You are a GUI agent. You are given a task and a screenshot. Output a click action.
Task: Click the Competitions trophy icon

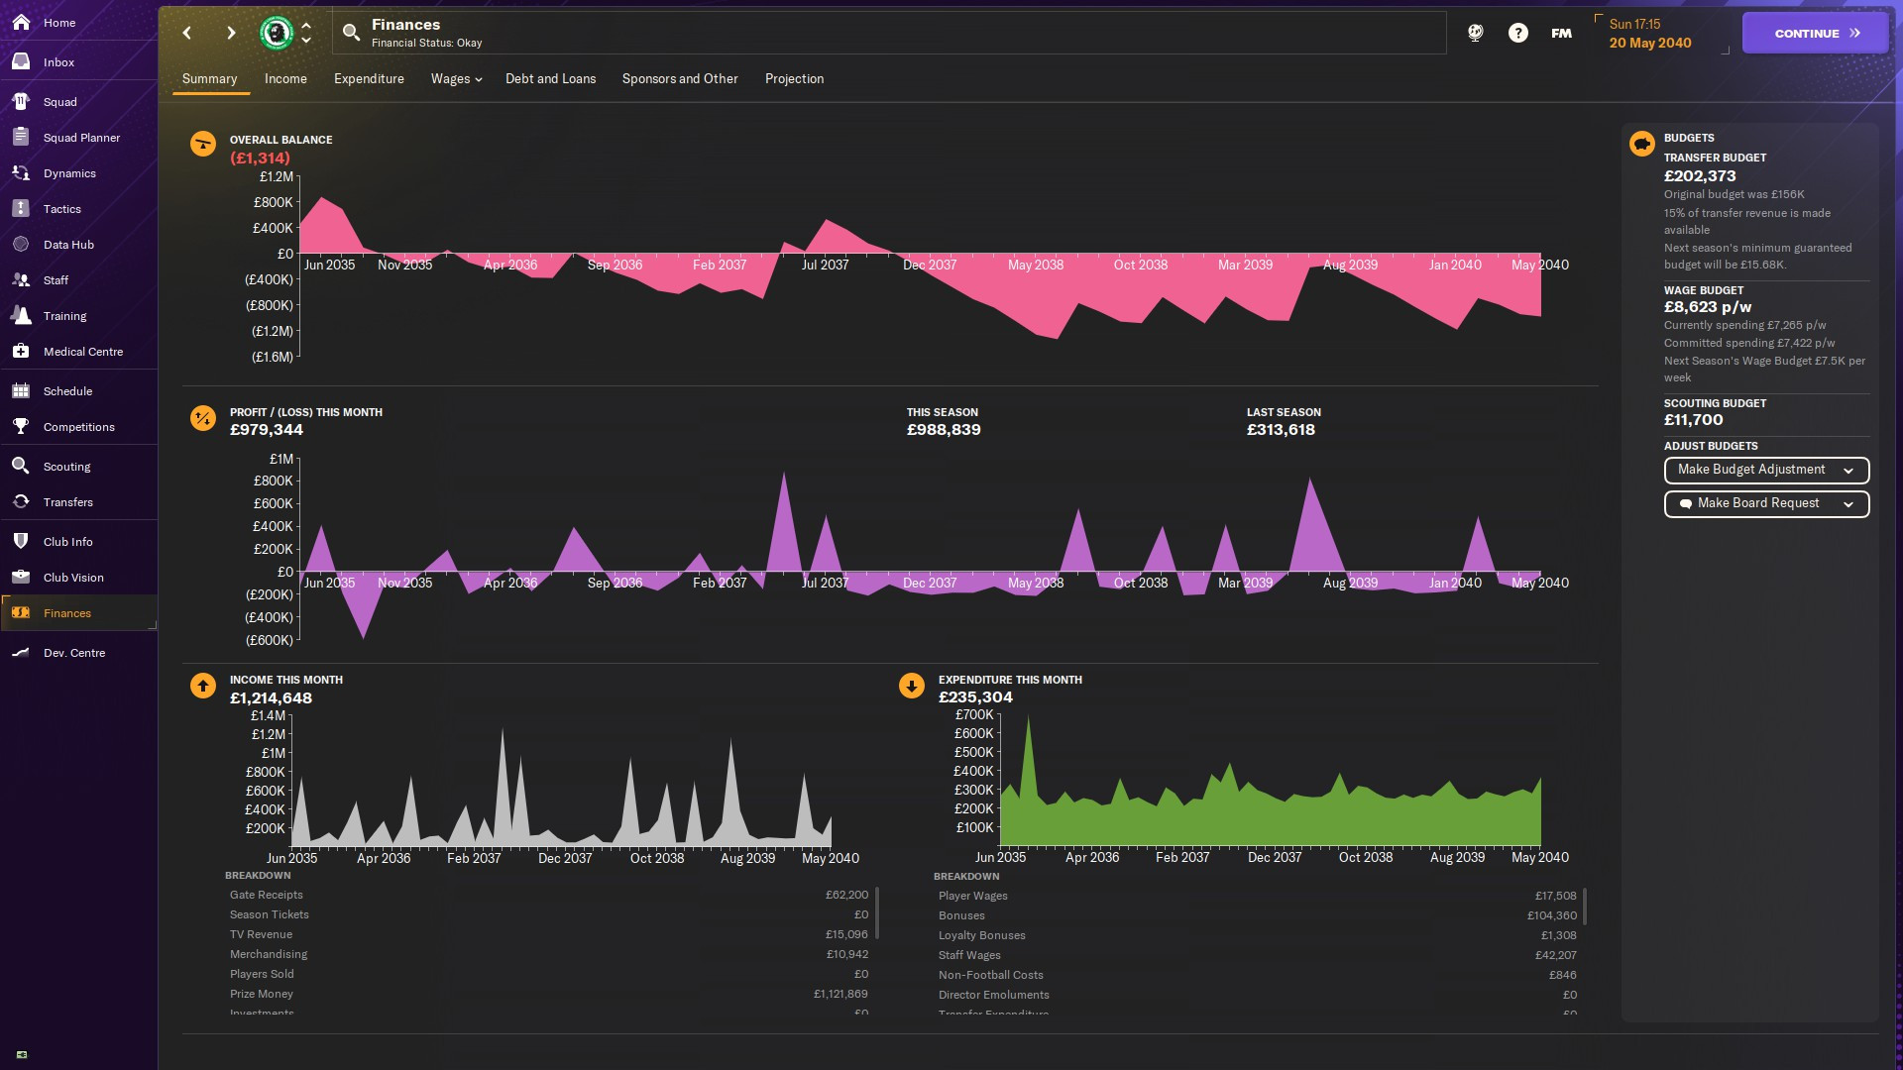[21, 427]
